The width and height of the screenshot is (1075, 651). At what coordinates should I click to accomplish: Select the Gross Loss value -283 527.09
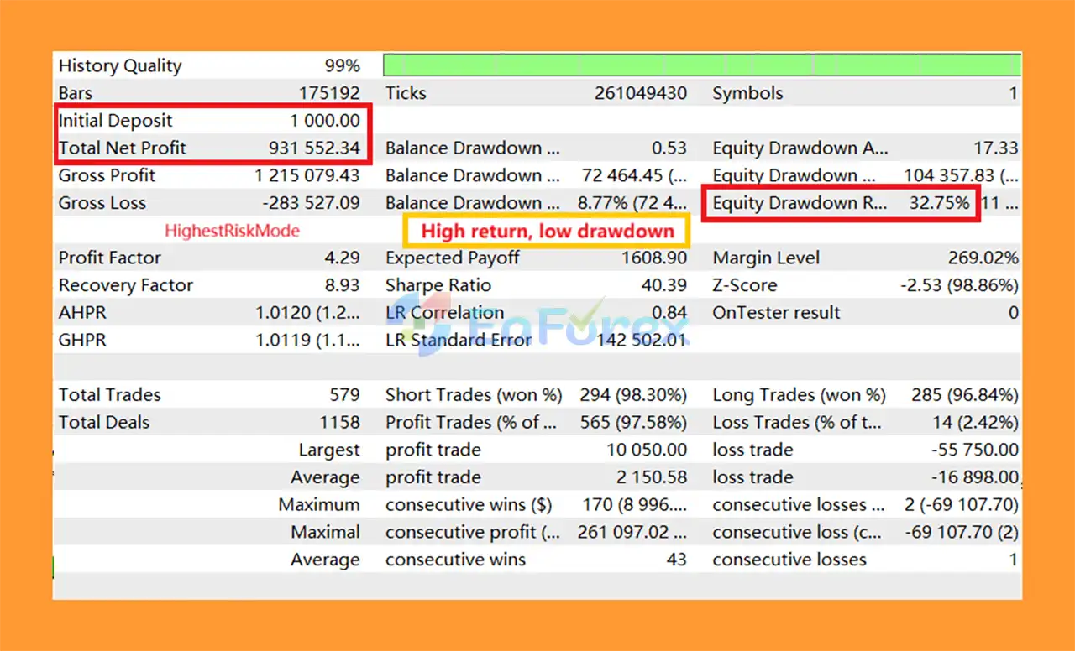coord(311,203)
